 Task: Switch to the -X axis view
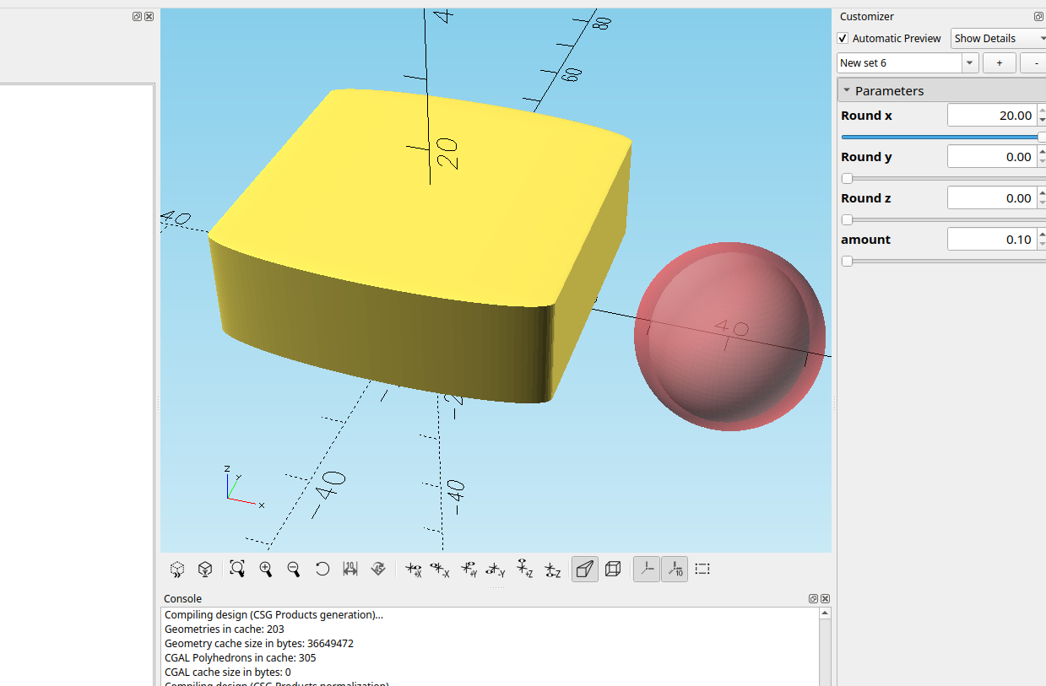[x=440, y=570]
